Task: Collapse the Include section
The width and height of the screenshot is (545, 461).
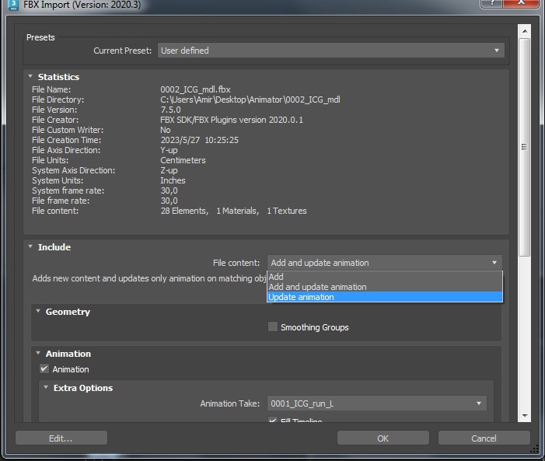Action: pos(30,246)
